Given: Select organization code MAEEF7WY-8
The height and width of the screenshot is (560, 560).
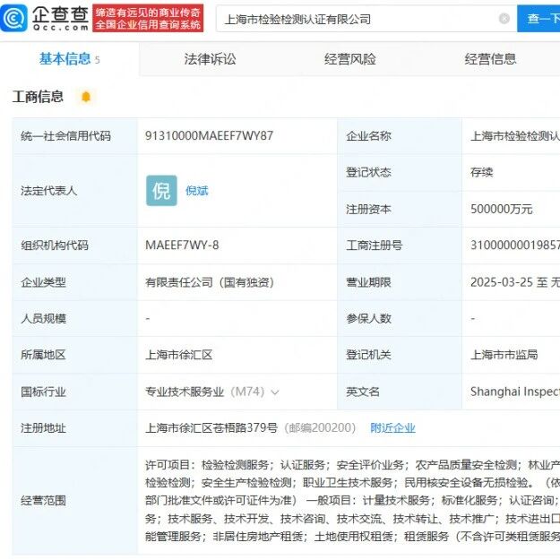Looking at the screenshot, I should pyautogui.click(x=182, y=246).
